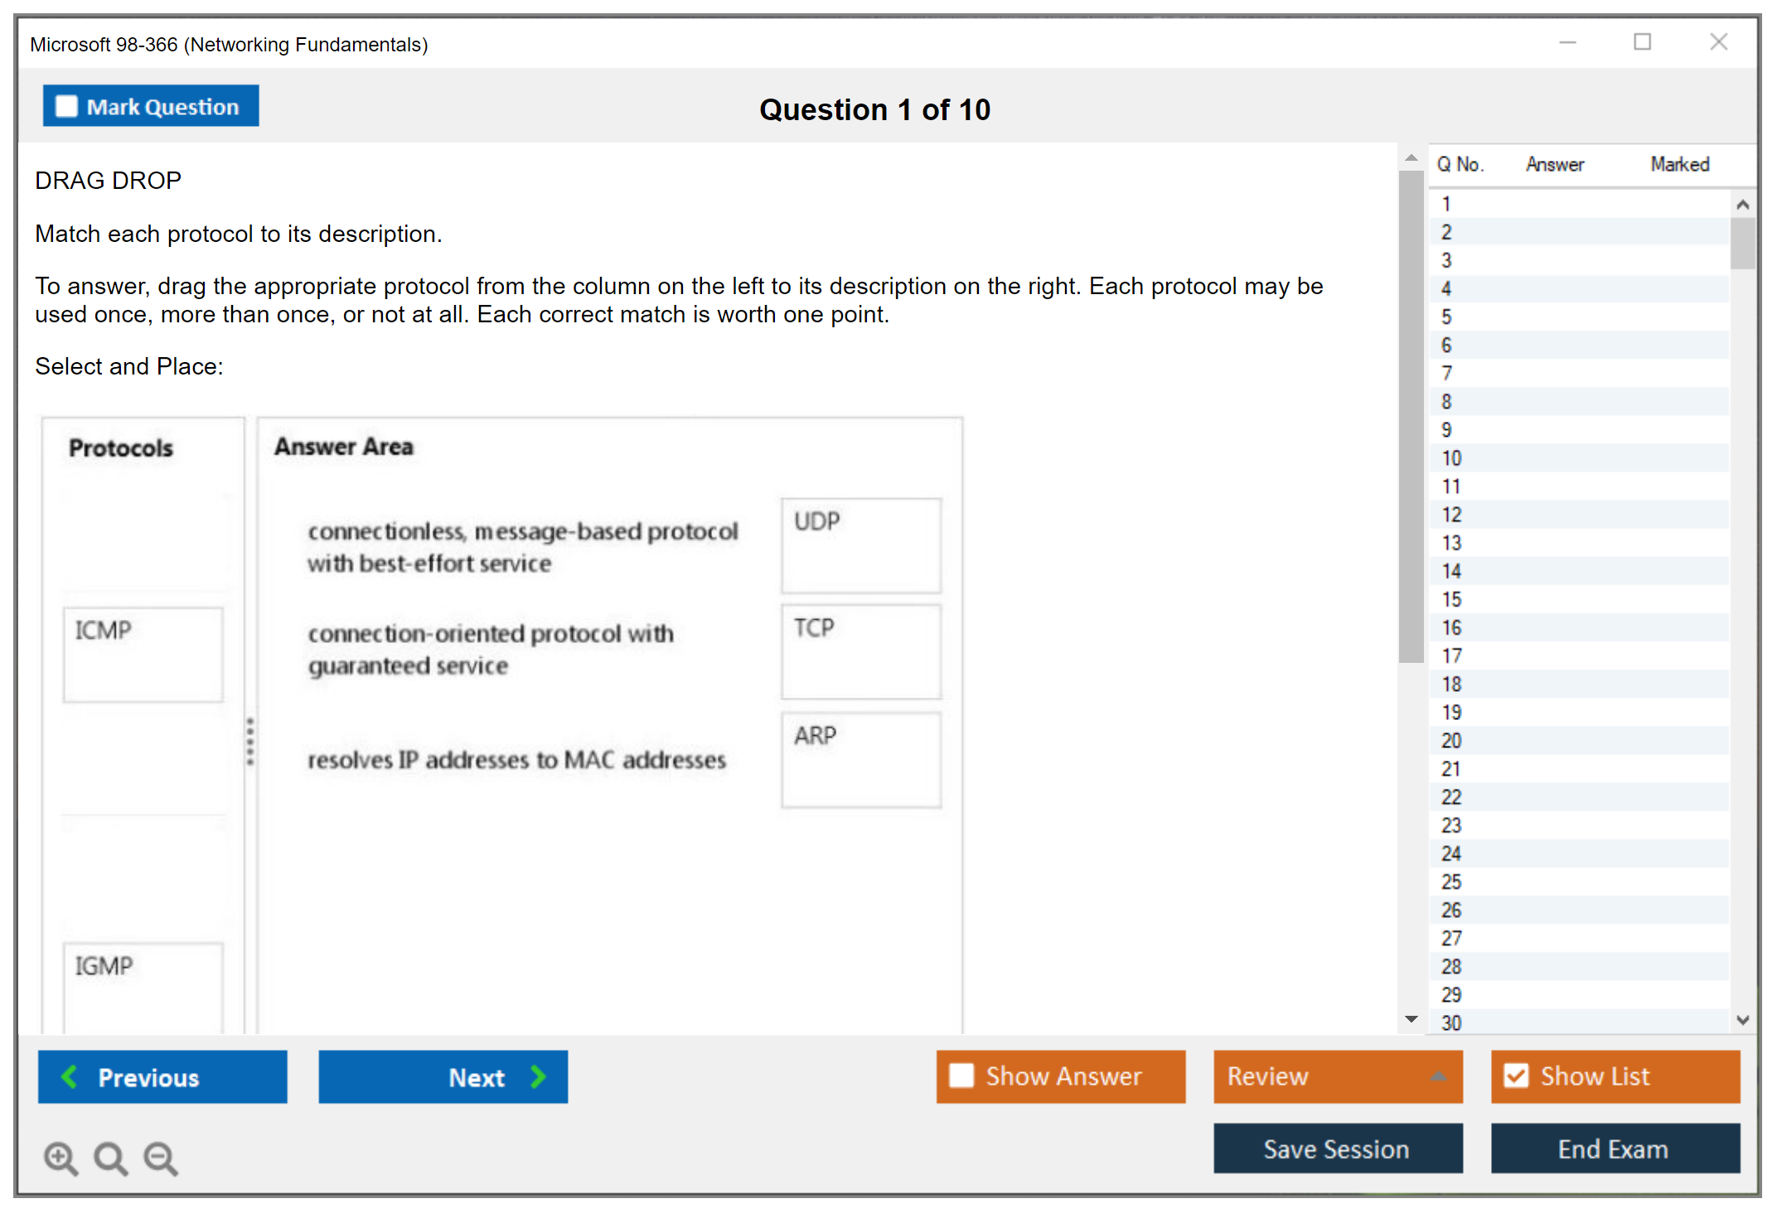The width and height of the screenshot is (1782, 1218).
Task: Click the UDP answer drop box
Action: tap(860, 545)
